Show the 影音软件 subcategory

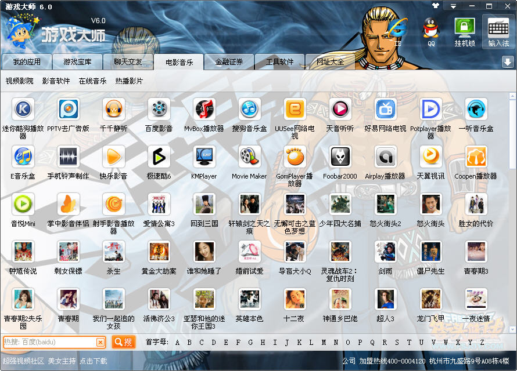click(56, 81)
